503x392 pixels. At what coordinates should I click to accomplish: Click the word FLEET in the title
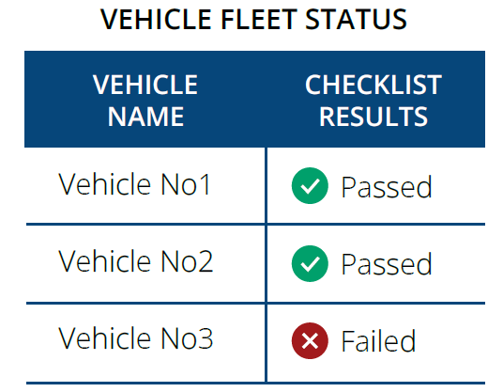tap(259, 20)
